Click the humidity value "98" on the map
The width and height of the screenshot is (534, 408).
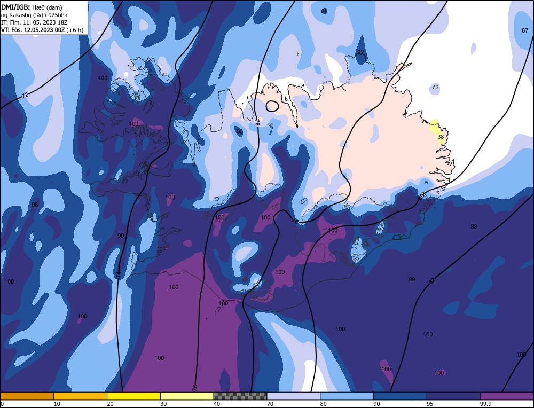tap(35, 205)
